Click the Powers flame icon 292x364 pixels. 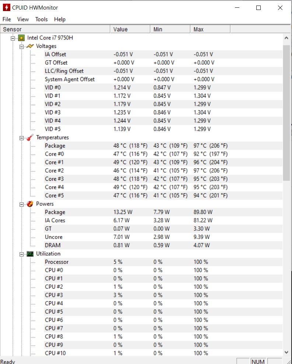click(30, 204)
